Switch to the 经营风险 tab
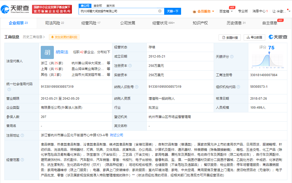Image resolution: width=292 pixels, height=183 pixels. (x=91, y=23)
